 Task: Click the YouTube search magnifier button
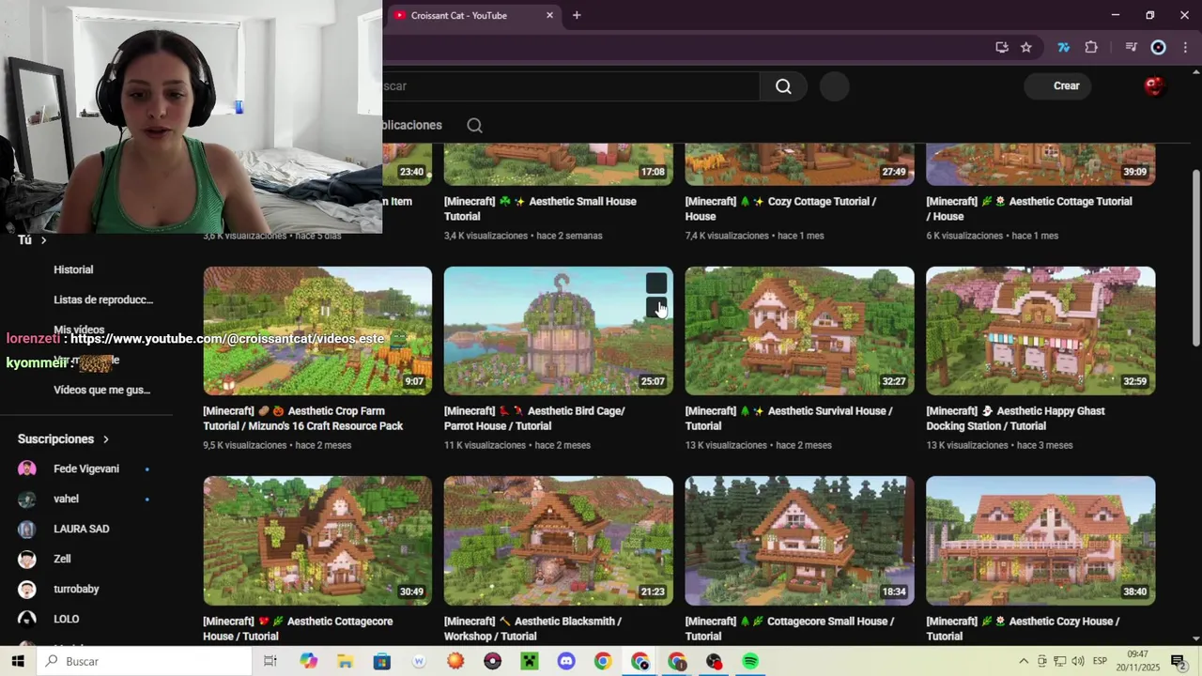[x=783, y=86]
